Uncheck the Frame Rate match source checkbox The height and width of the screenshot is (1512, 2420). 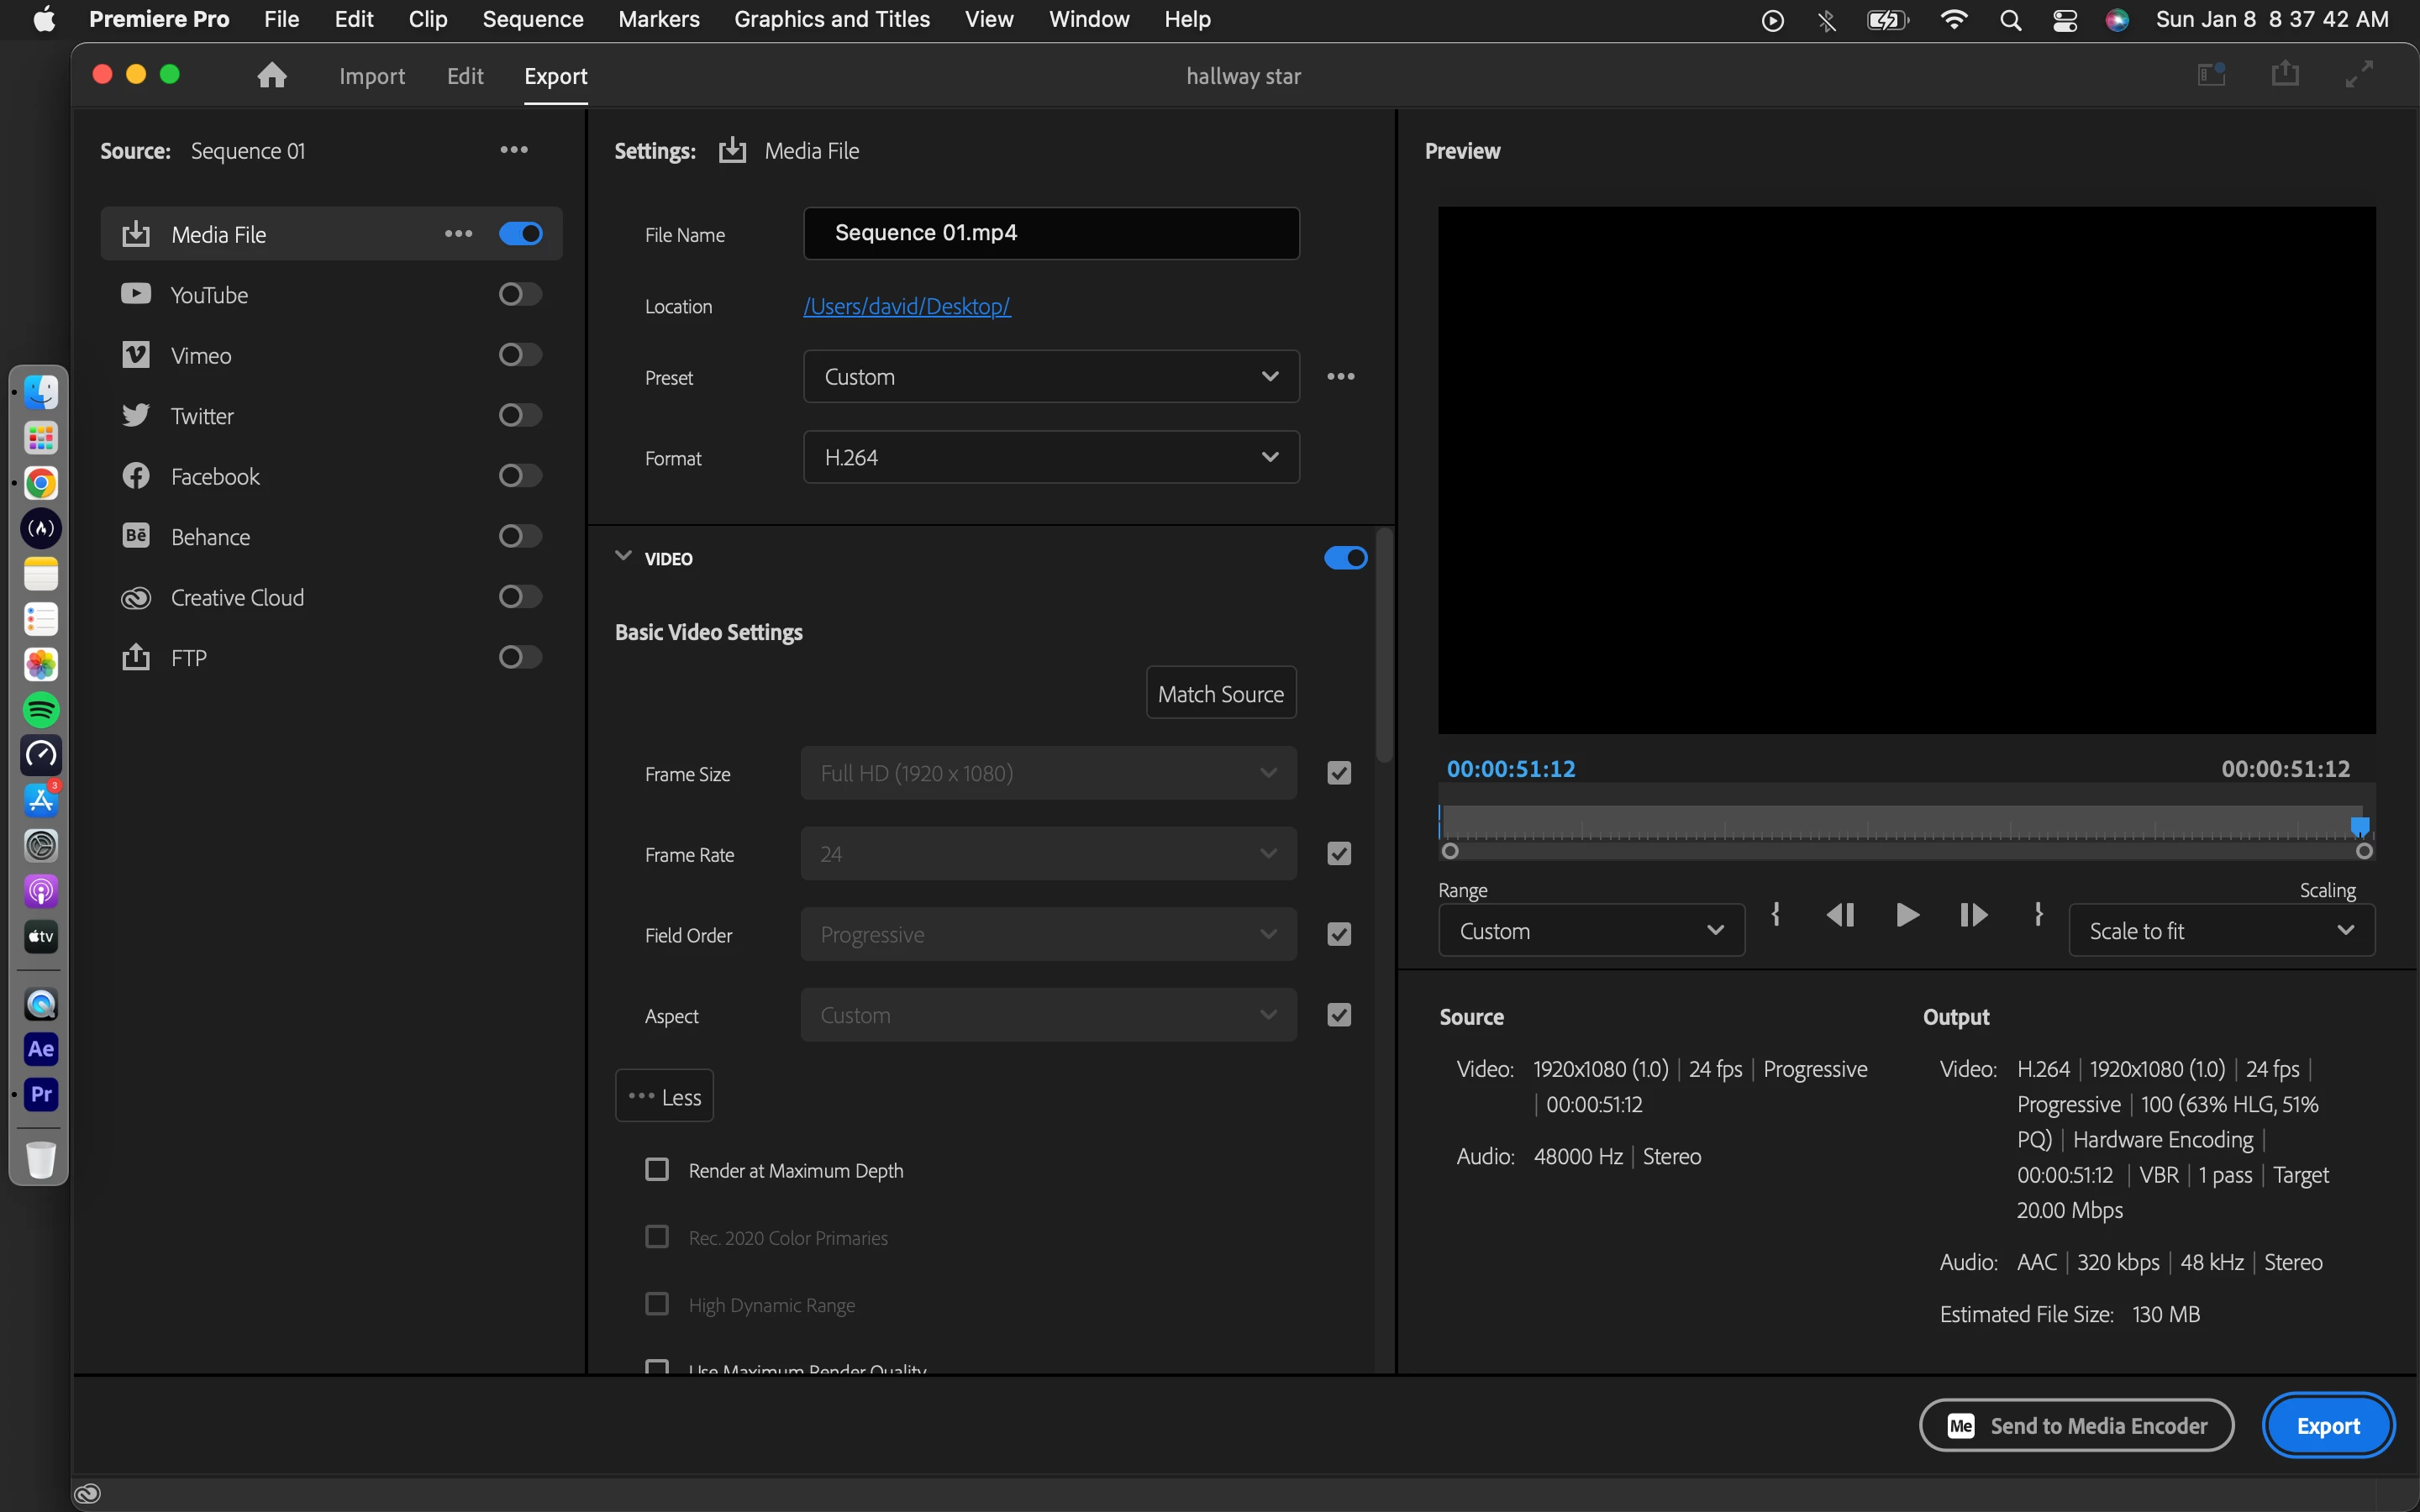click(1339, 854)
